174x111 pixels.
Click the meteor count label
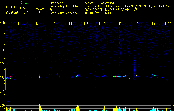39,9
